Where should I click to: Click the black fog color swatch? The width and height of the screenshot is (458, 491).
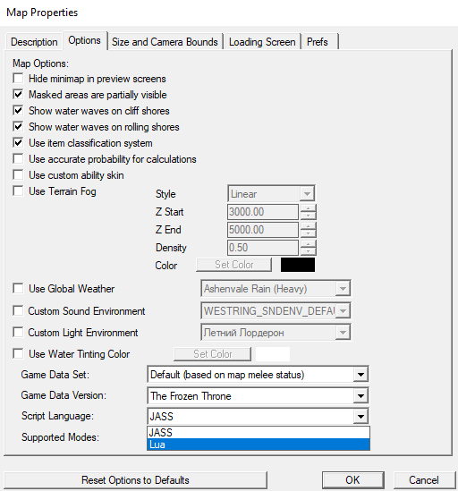click(x=298, y=265)
